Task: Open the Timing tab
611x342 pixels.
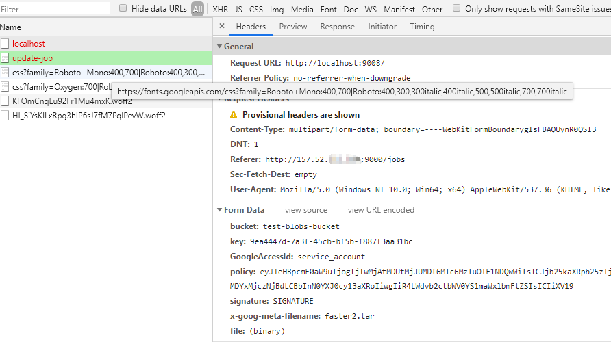Action: coord(422,27)
